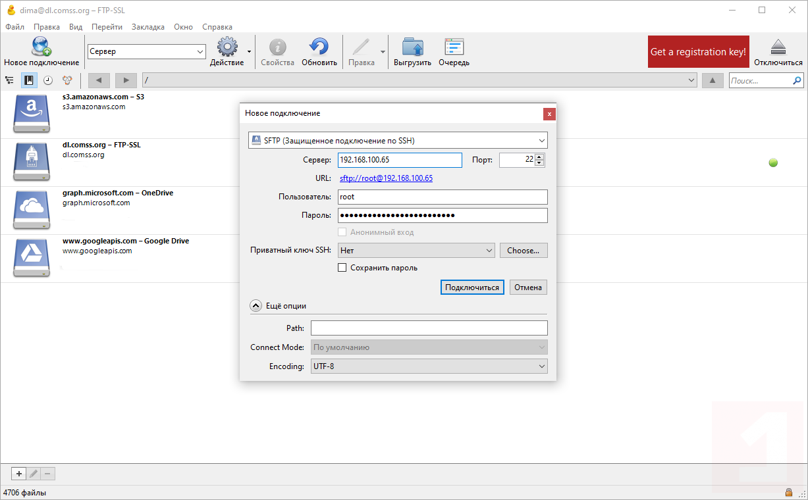808x500 pixels.
Task: Switch to outline browser view icon
Action: point(9,80)
